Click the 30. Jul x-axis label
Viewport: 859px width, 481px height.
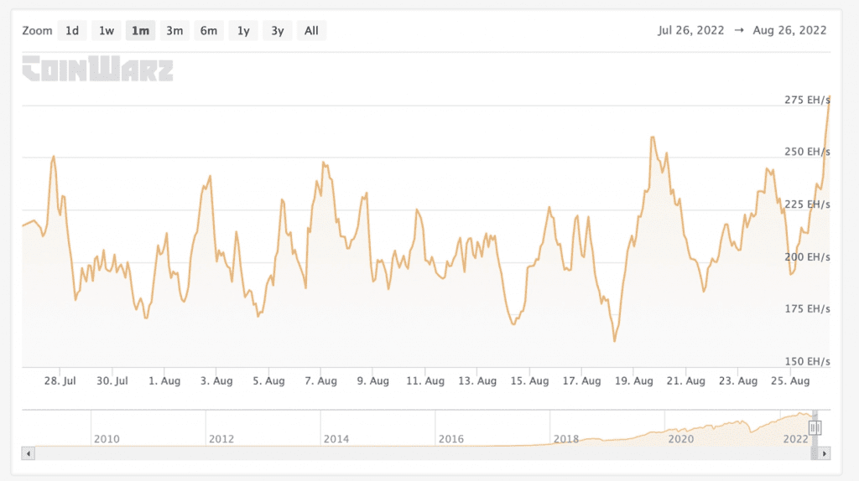click(x=112, y=380)
